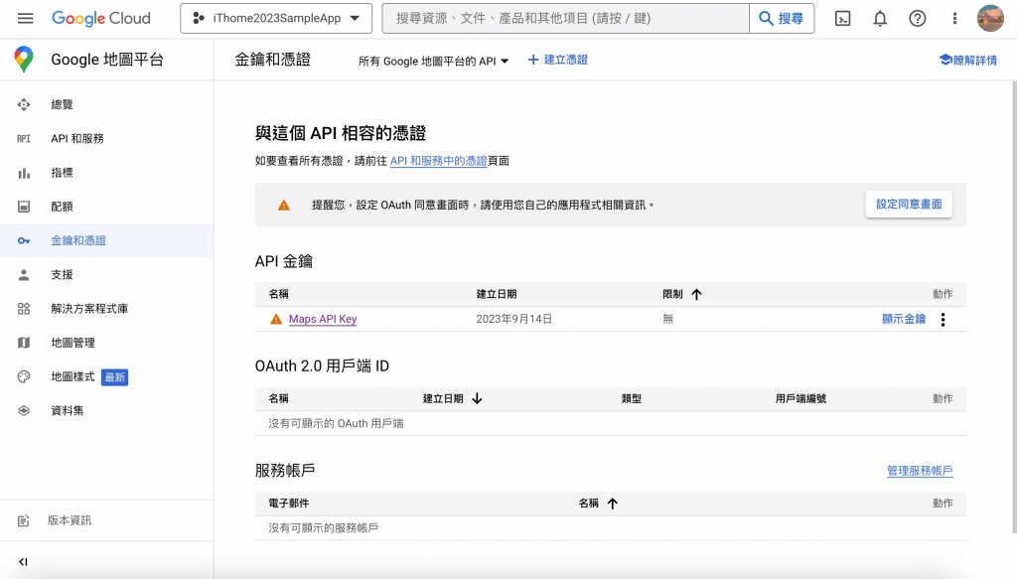Image resolution: width=1017 pixels, height=579 pixels.
Task: Open the notifications bell
Action: pyautogui.click(x=880, y=18)
